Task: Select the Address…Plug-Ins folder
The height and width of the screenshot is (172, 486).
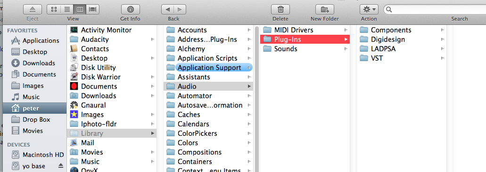Action: 209,39
